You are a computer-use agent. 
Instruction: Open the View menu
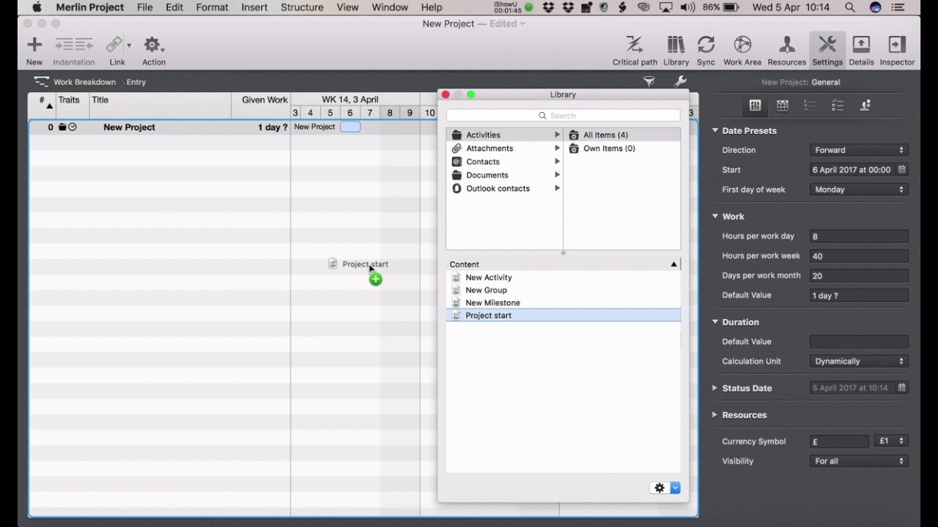click(x=347, y=7)
